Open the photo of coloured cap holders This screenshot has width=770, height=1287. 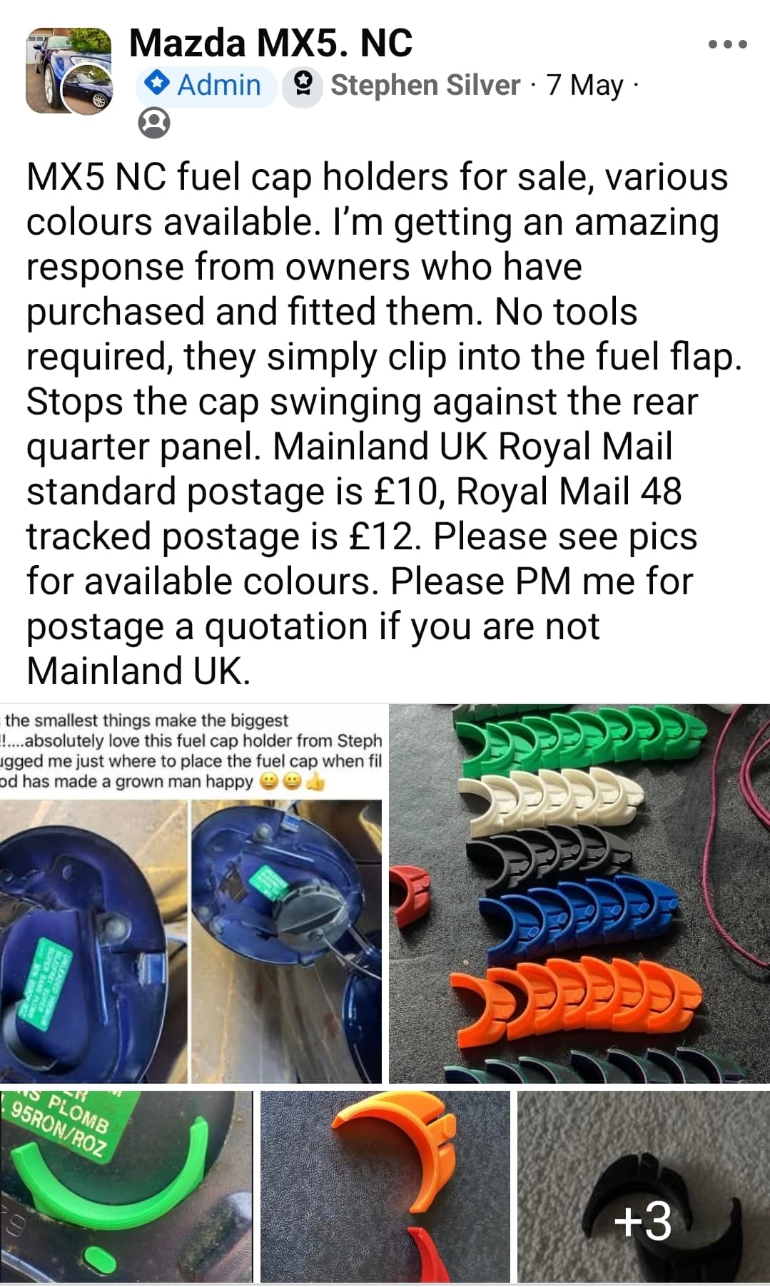coord(579,894)
